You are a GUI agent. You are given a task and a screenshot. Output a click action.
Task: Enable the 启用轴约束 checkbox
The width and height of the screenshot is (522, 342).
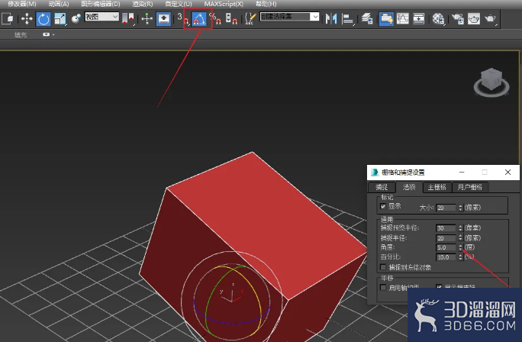pyautogui.click(x=383, y=287)
